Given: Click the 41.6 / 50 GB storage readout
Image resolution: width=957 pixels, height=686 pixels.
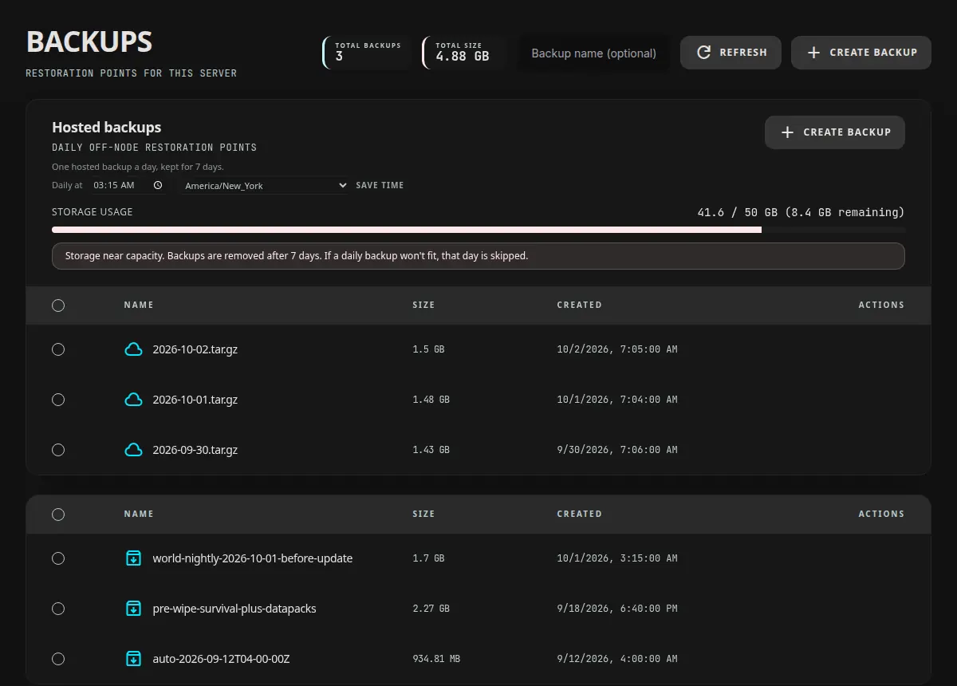Looking at the screenshot, I should 801,212.
